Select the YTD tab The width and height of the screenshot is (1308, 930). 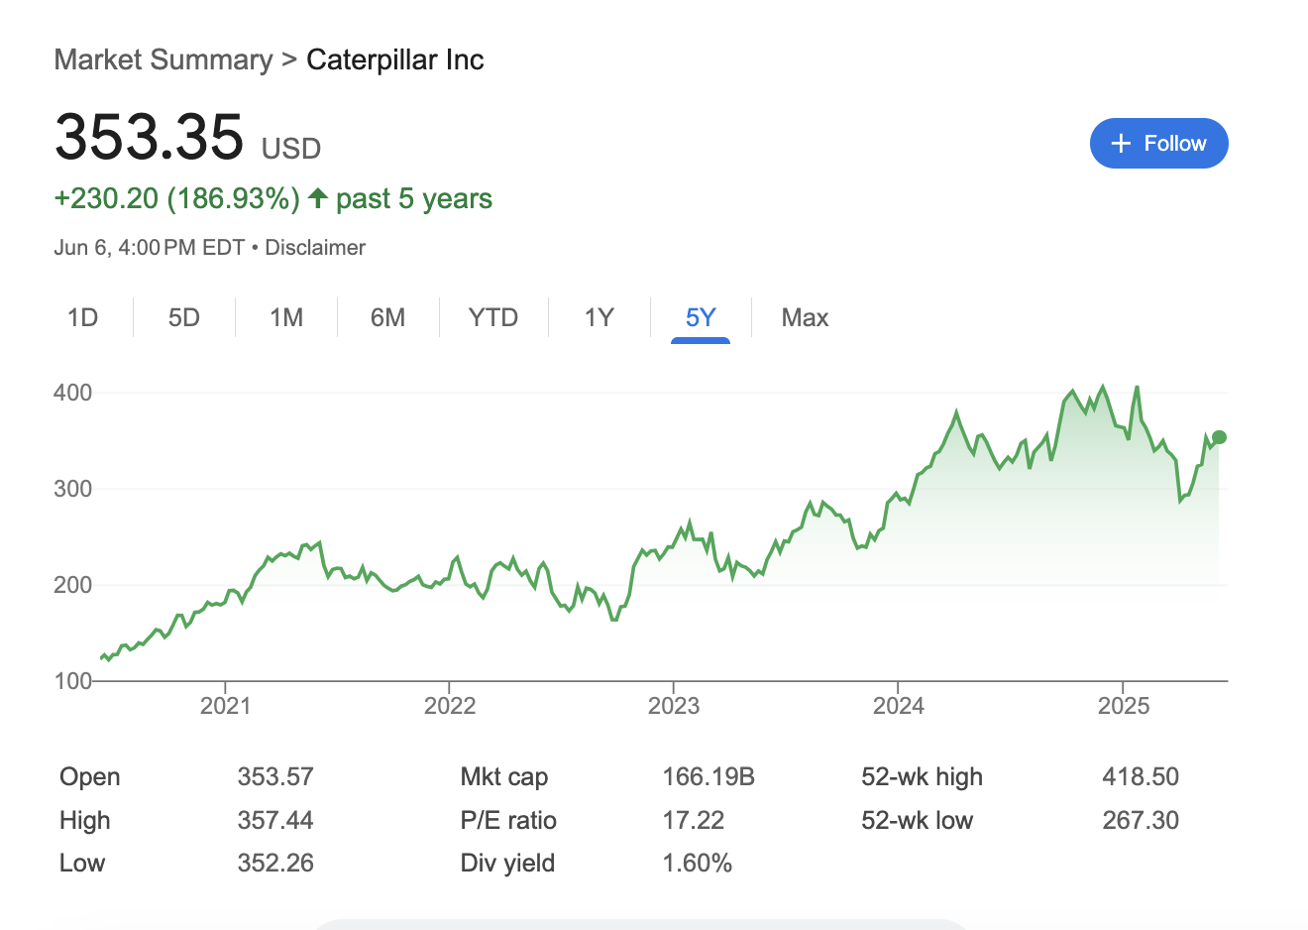(x=493, y=317)
